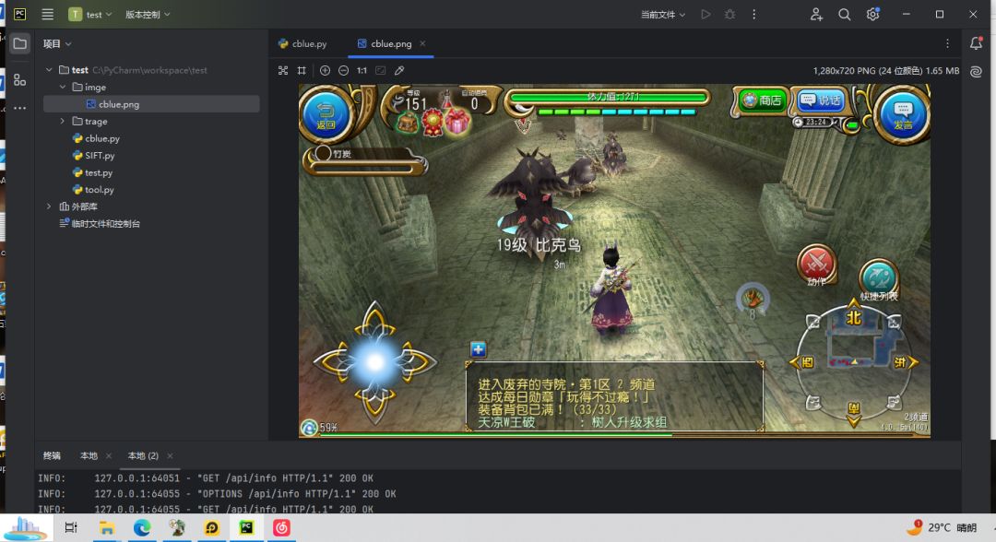Image resolution: width=996 pixels, height=542 pixels.
Task: Set image zoom to actual size 1:1
Action: click(x=362, y=70)
